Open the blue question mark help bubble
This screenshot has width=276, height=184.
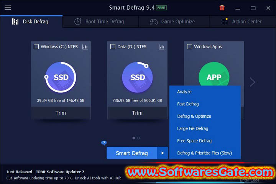[104, 143]
